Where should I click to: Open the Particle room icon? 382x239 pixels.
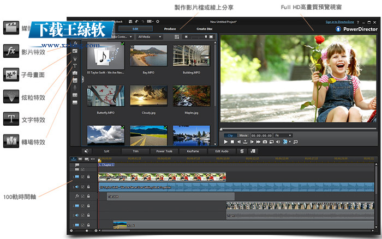point(75,59)
